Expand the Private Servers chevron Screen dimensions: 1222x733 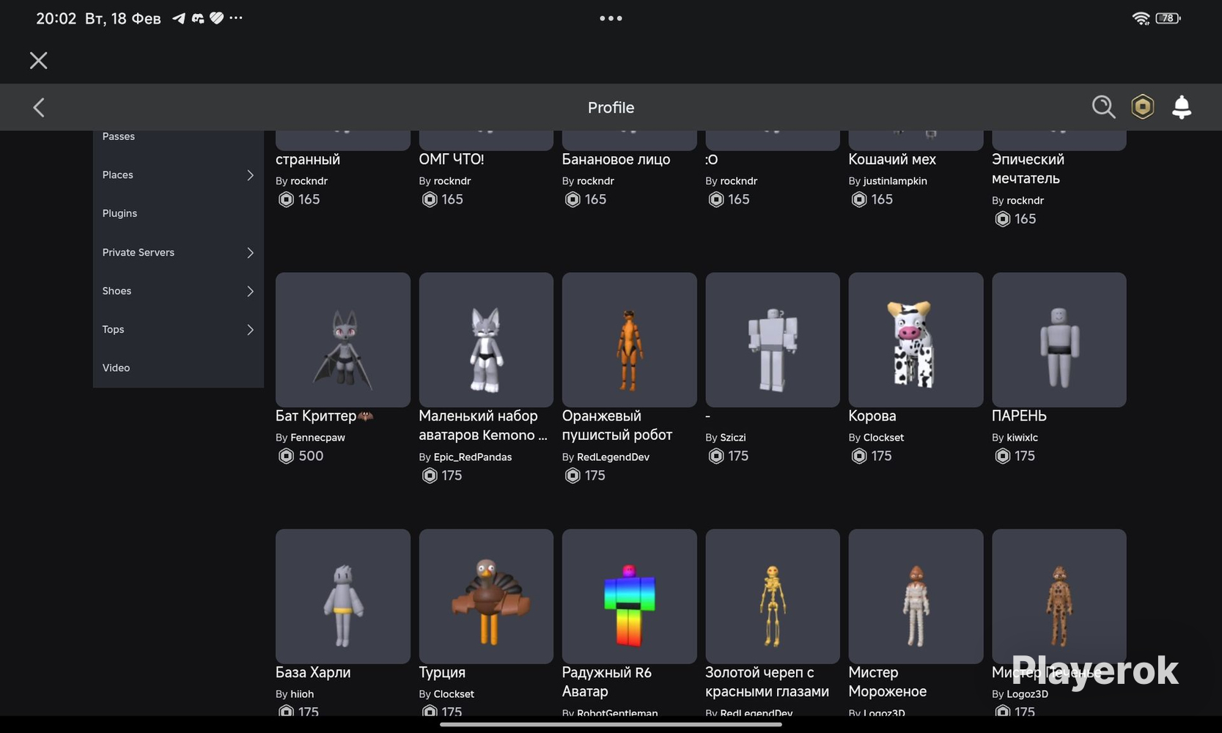tap(250, 253)
